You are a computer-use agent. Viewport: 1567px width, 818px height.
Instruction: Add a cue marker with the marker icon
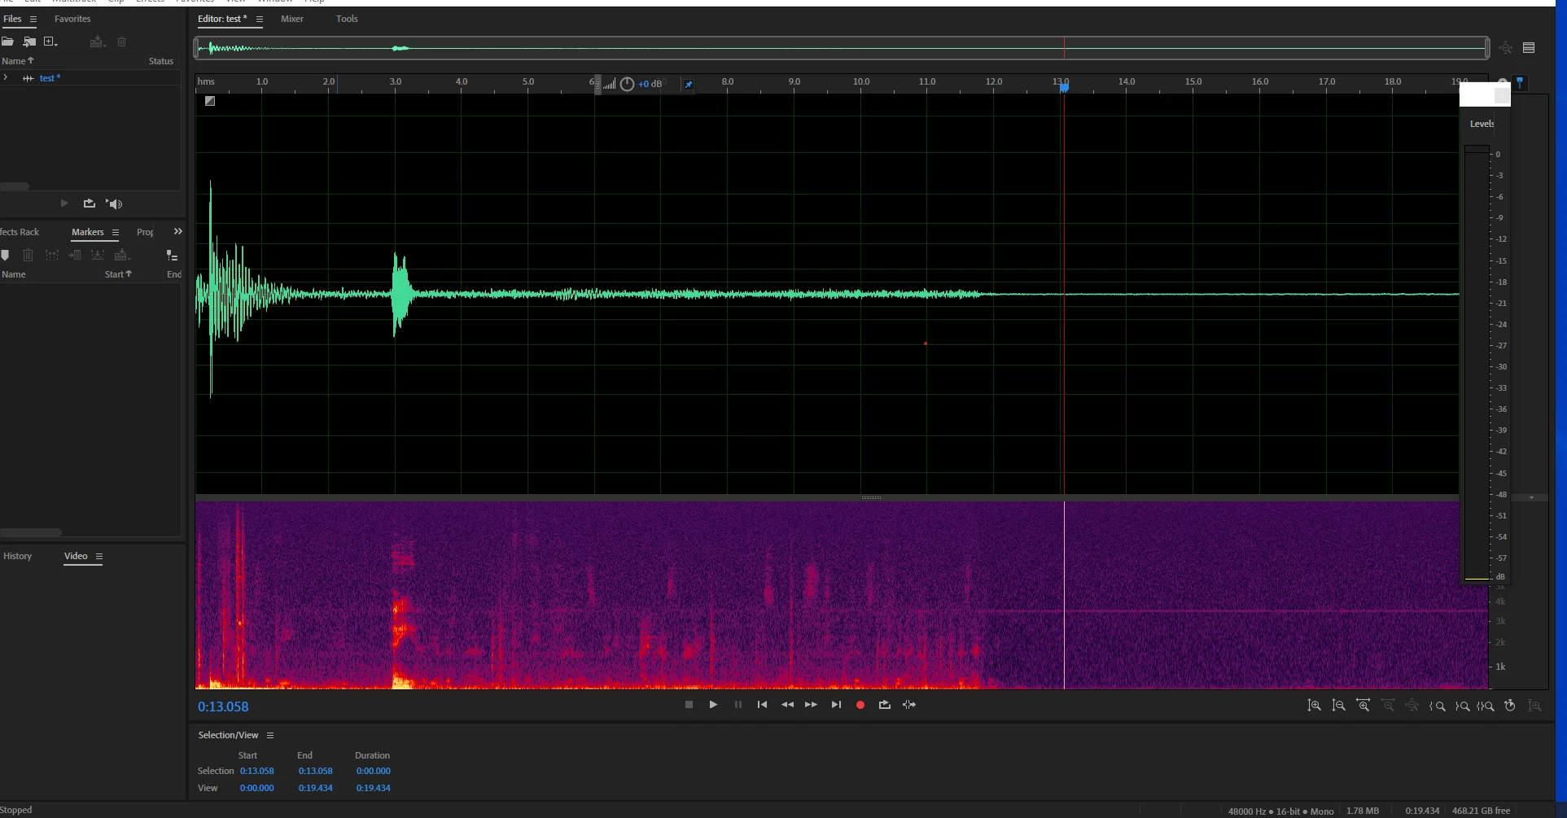point(5,256)
